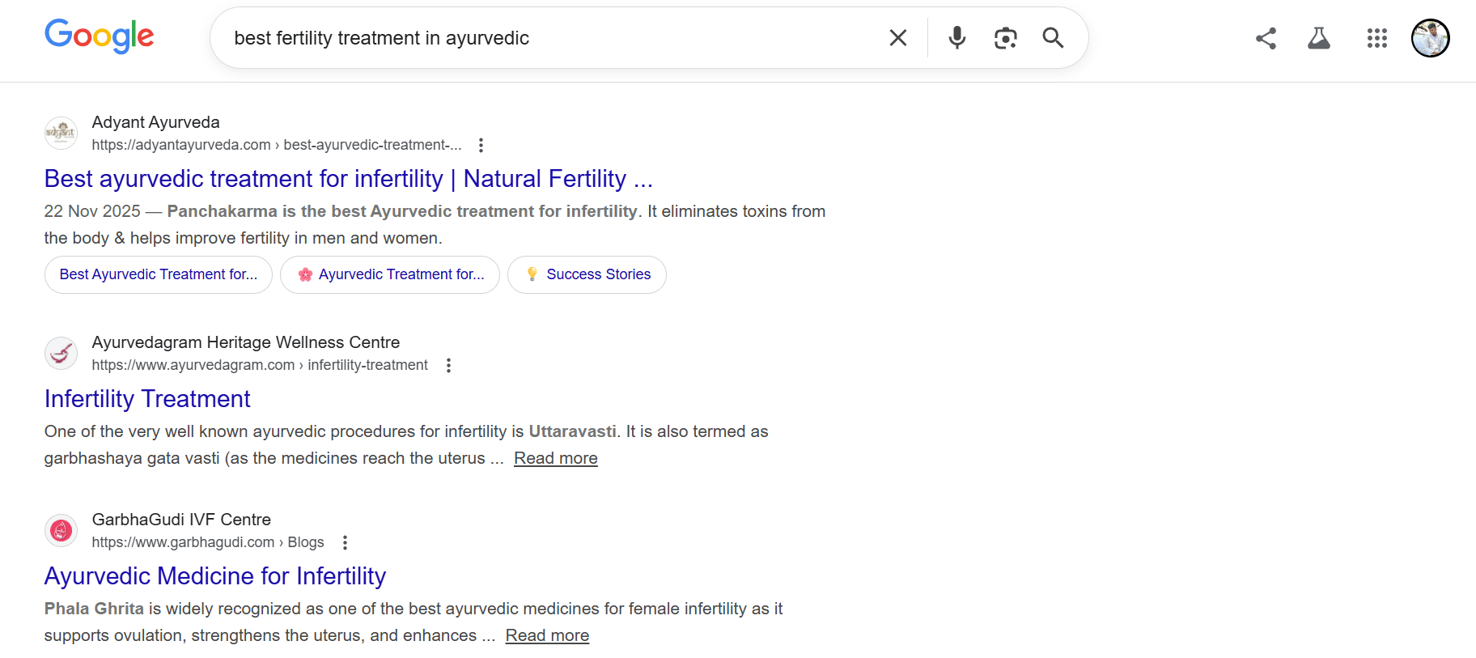The height and width of the screenshot is (658, 1476).
Task: Click the bold 'Phala Ghrita' snippet text
Action: (x=94, y=609)
